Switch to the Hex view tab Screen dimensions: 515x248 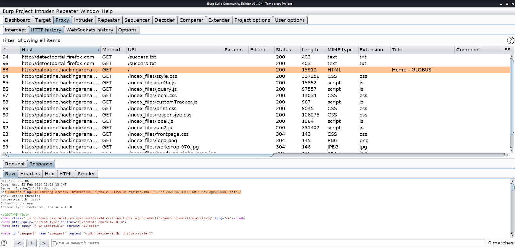(50, 174)
